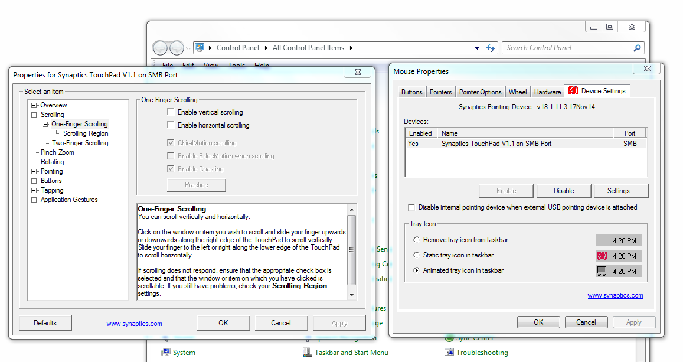Open the Taskbar and Start Menu icon
The height and width of the screenshot is (362, 683).
pos(308,353)
